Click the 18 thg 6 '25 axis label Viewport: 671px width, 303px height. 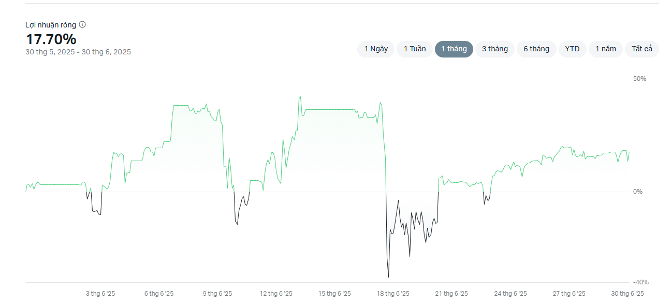(x=393, y=294)
